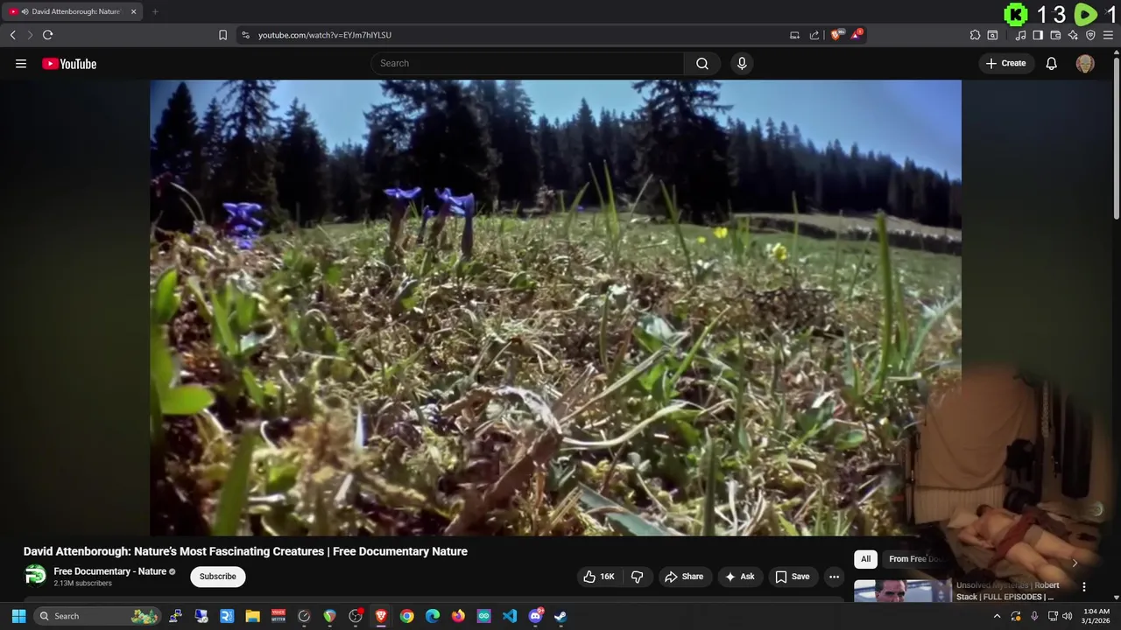Image resolution: width=1121 pixels, height=630 pixels.
Task: Like the video (16K)
Action: [x=600, y=577]
